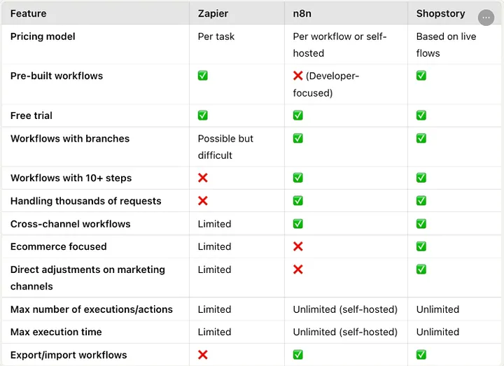504x366 pixels.
Task: Click n8n's green check for Workflows with branches
Action: (297, 139)
